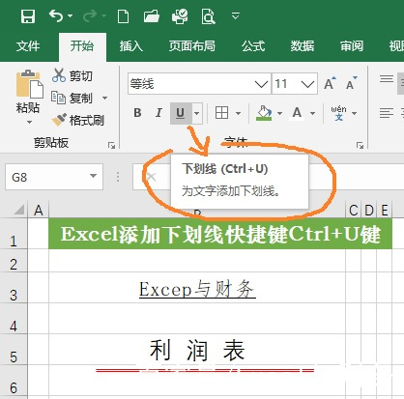Click the 利润表 cell

click(x=197, y=350)
